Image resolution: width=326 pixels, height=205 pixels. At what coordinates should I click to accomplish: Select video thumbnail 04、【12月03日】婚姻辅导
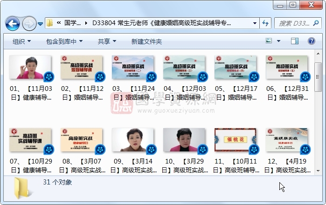click(185, 68)
